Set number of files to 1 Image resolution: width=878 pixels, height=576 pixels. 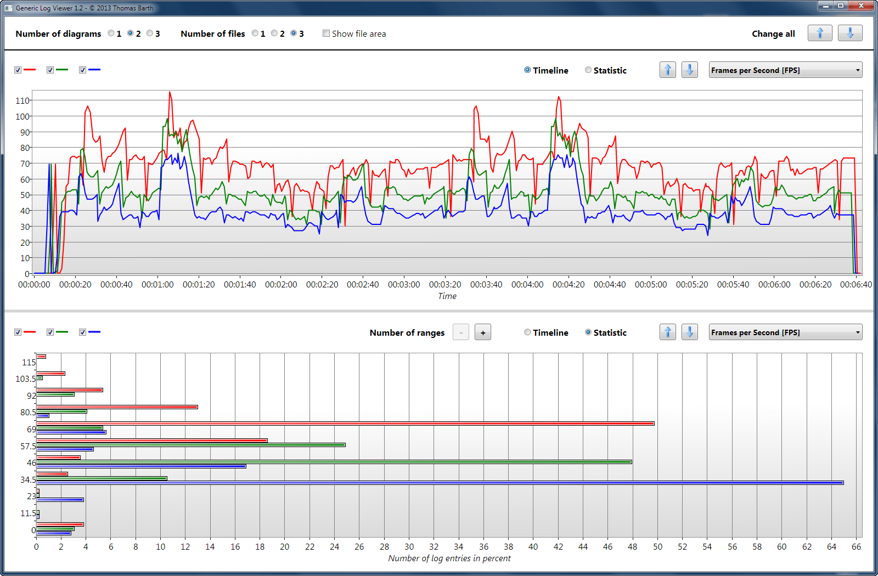(x=255, y=33)
